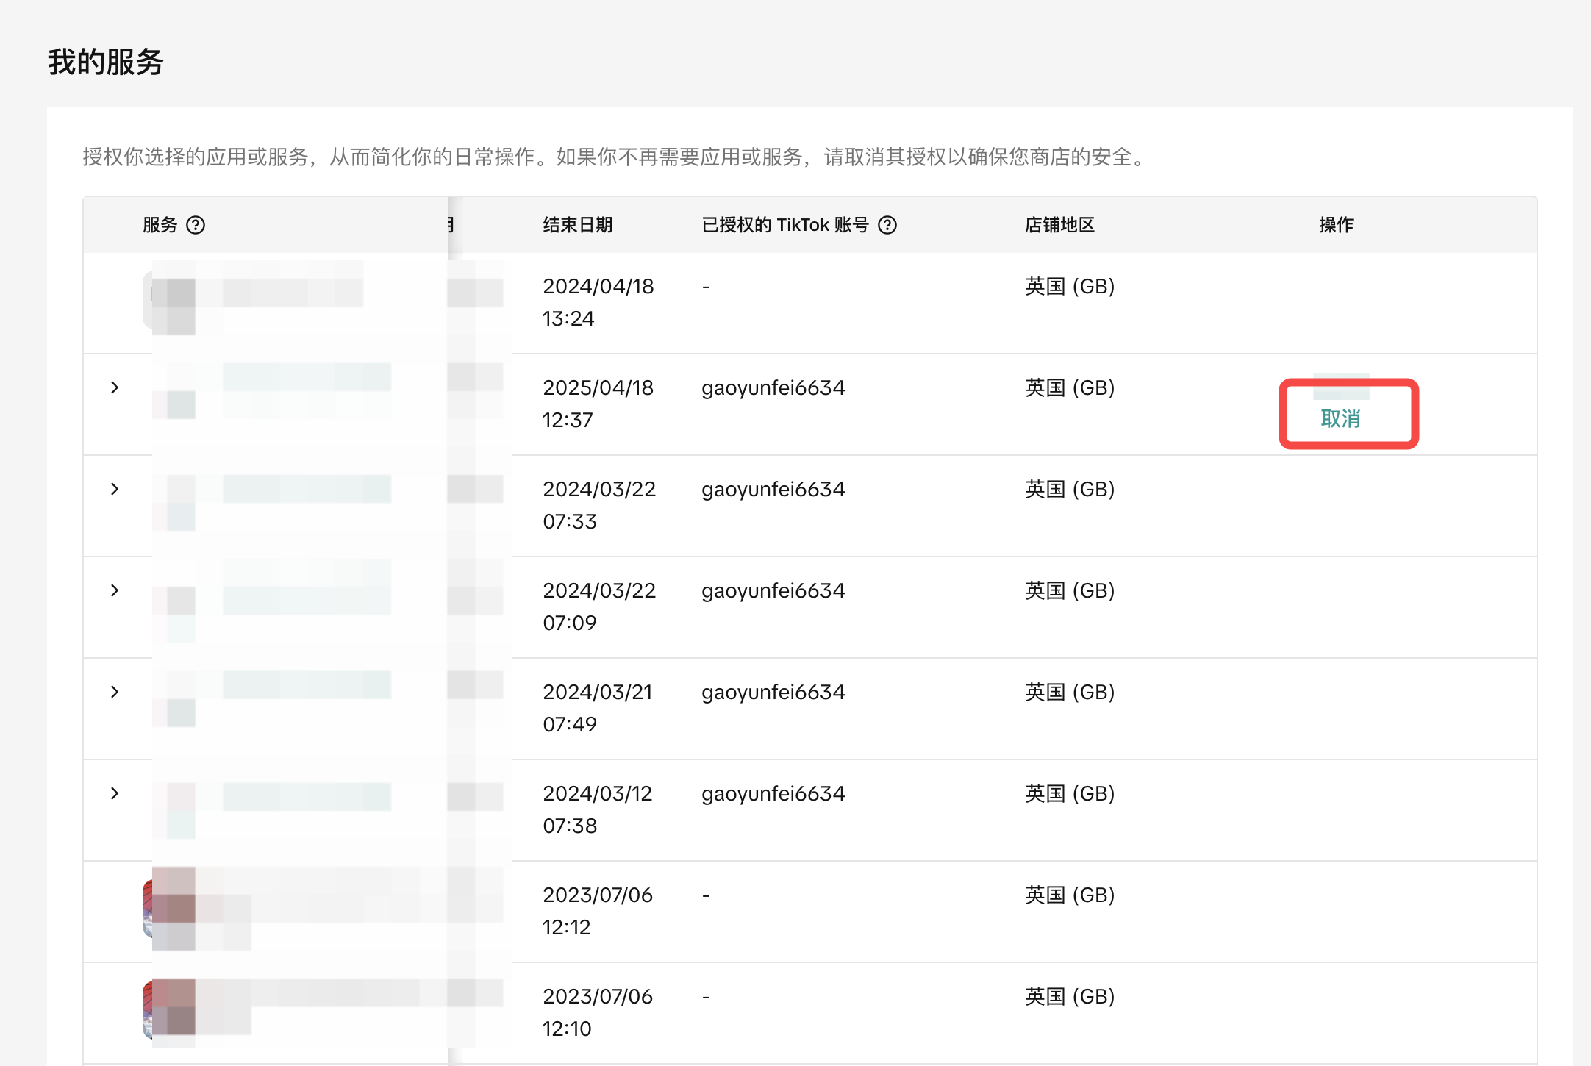Click 取消 to cancel the authorization
The image size is (1591, 1066).
coord(1340,418)
